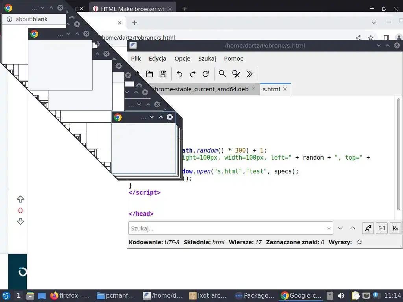Open side panel icon in Chrome

coord(386,38)
